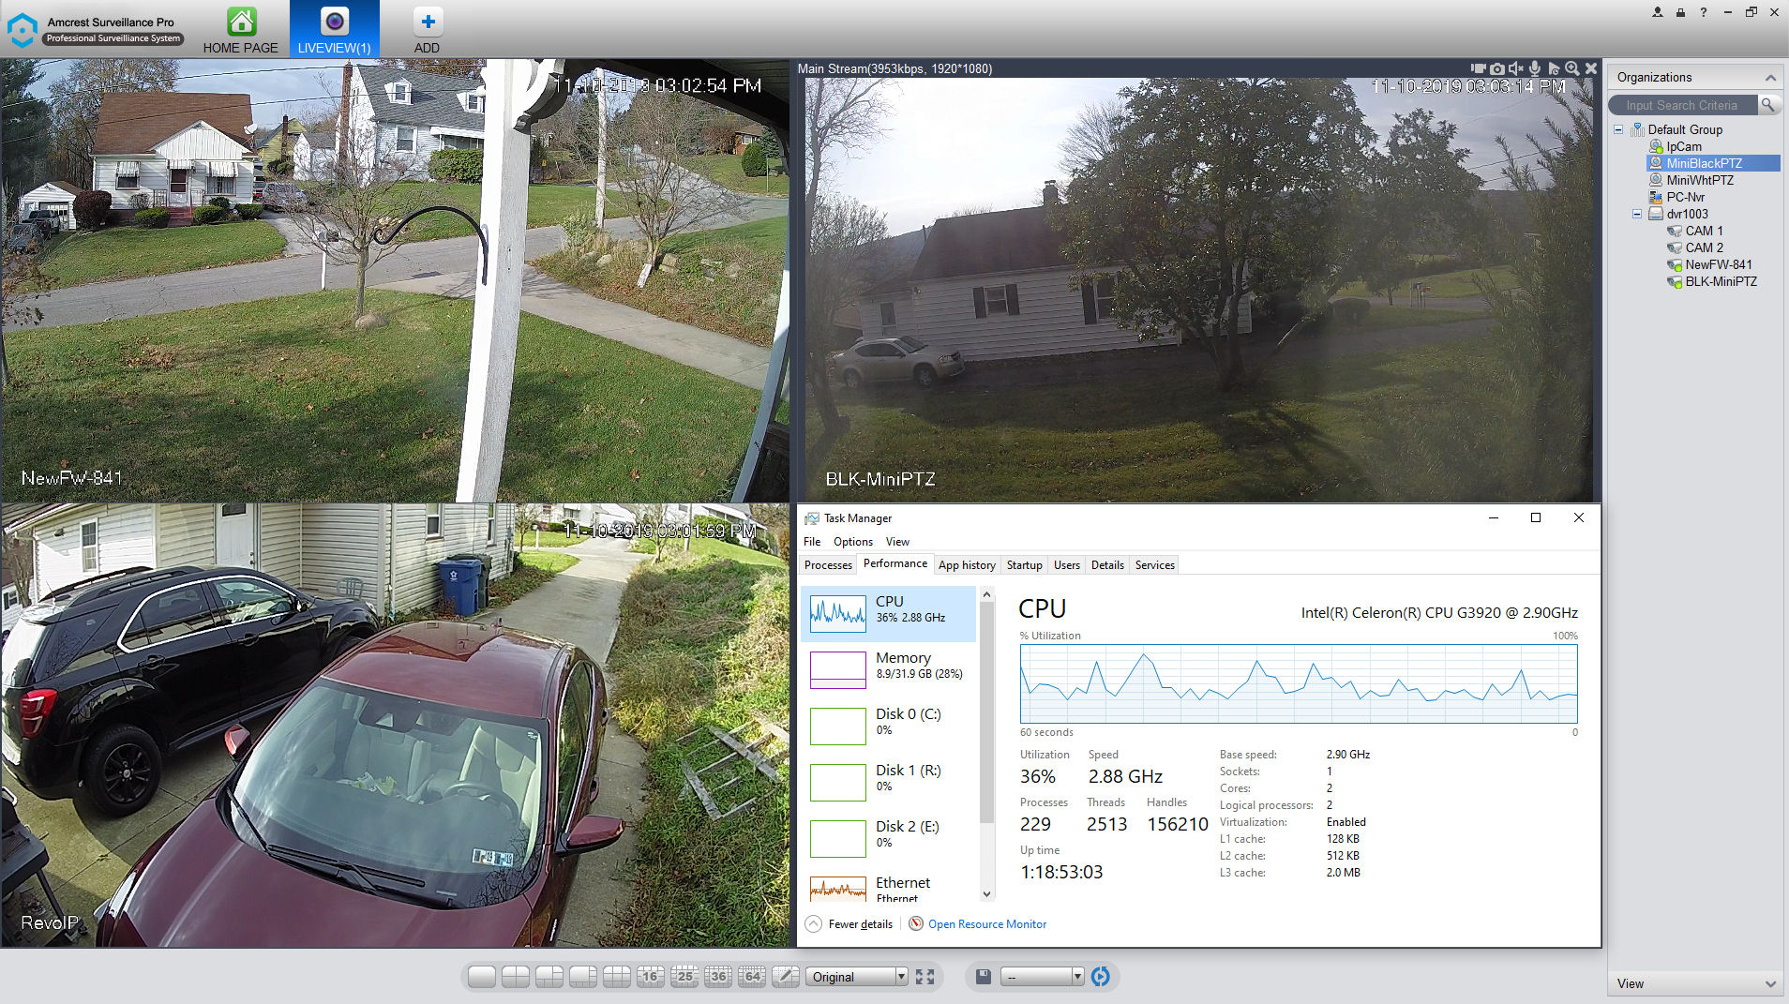Enter full screen view mode
The image size is (1789, 1004).
click(x=925, y=977)
